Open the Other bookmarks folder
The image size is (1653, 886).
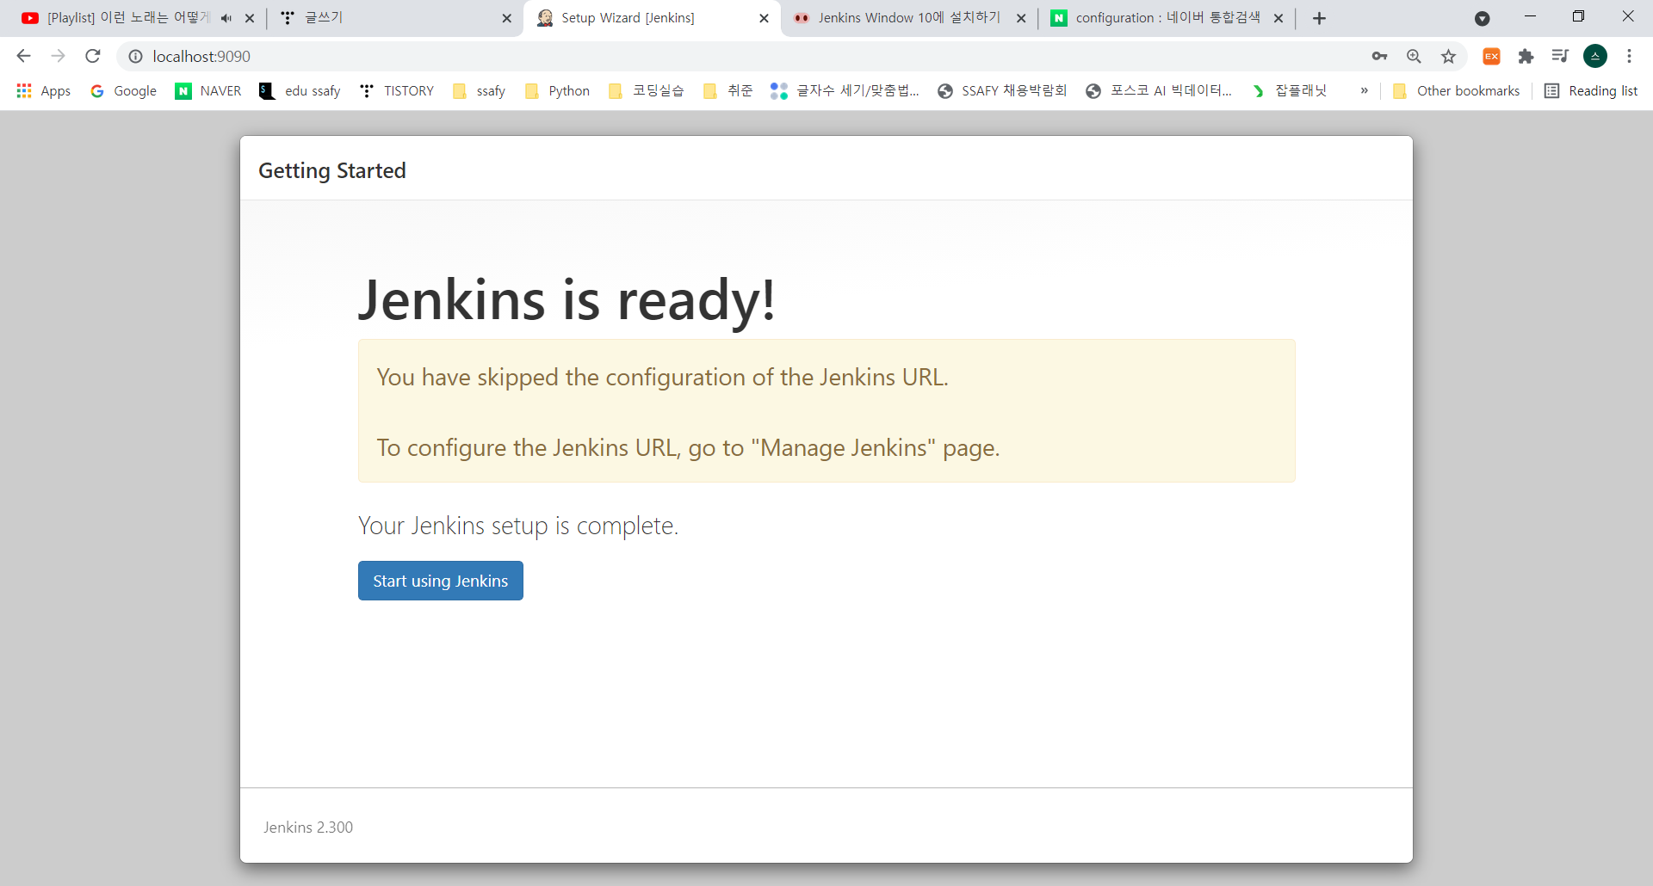point(1456,90)
